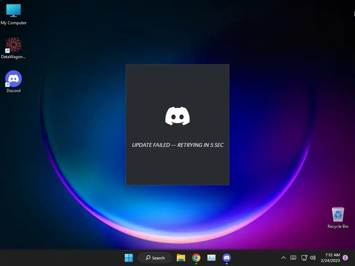The image size is (355, 266).
Task: Click the taskbar Search box
Action: pyautogui.click(x=155, y=258)
